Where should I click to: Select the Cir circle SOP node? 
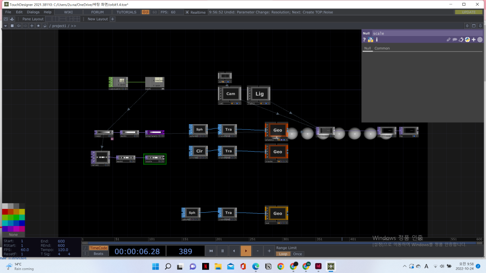point(198,152)
